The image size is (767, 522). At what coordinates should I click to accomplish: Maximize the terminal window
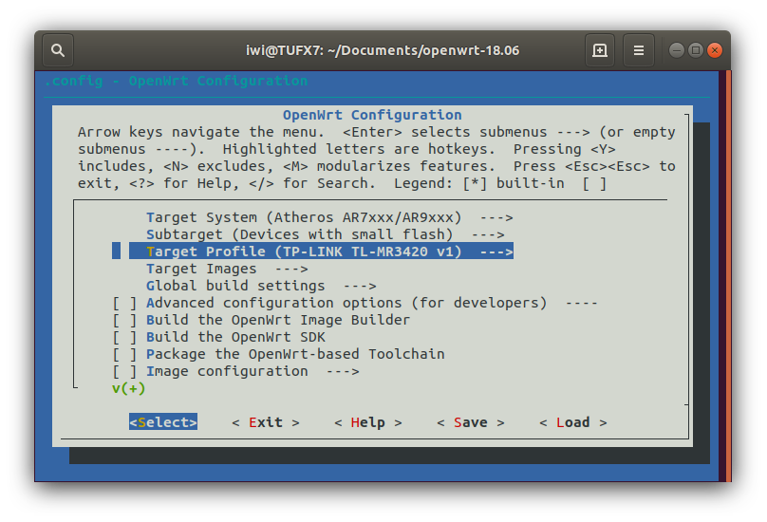pos(696,50)
